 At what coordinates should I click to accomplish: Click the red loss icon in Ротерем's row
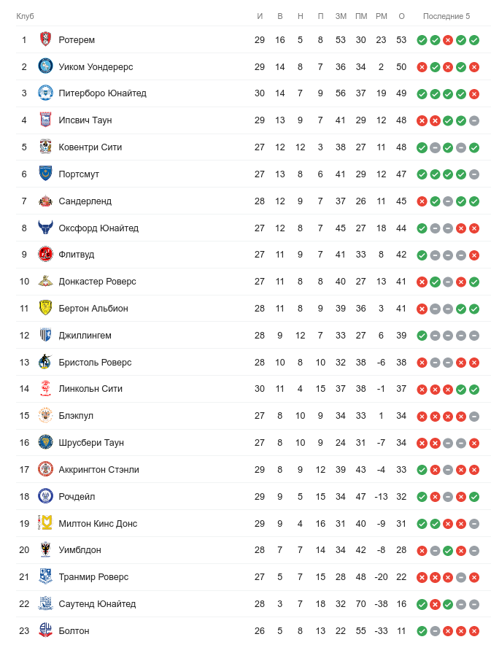pos(448,40)
